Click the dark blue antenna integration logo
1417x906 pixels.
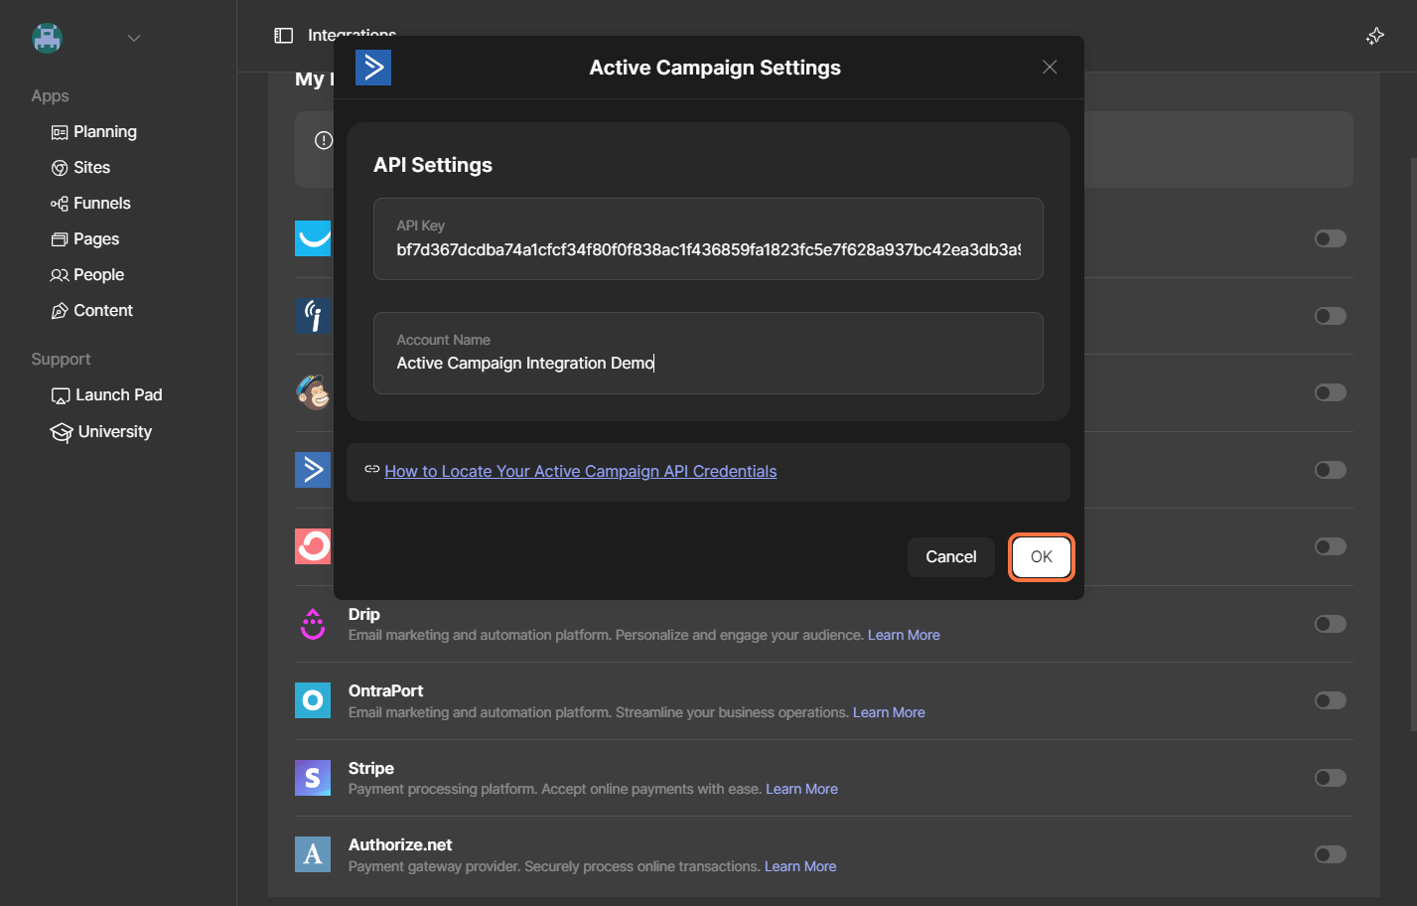pos(313,316)
